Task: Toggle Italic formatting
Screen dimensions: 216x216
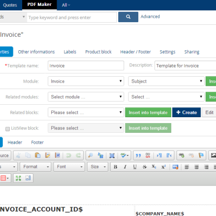Action: (x=125, y=167)
